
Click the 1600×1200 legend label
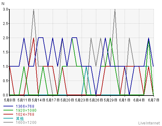[x=26, y=123]
